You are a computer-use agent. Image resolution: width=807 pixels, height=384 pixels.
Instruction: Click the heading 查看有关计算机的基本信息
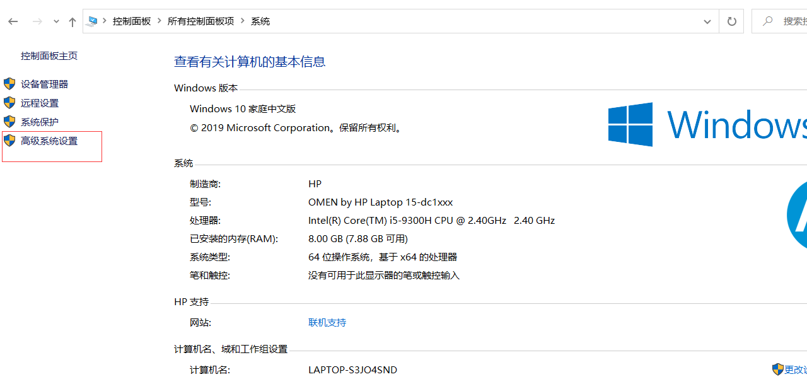[250, 62]
